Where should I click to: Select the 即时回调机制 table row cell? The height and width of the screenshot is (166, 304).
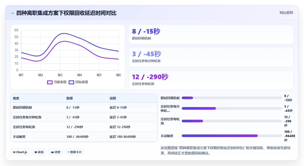tap(22, 107)
